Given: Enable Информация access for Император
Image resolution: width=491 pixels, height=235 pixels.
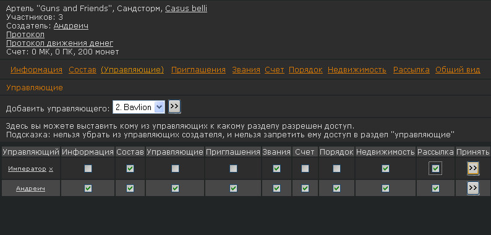Looking at the screenshot, I should [x=88, y=169].
